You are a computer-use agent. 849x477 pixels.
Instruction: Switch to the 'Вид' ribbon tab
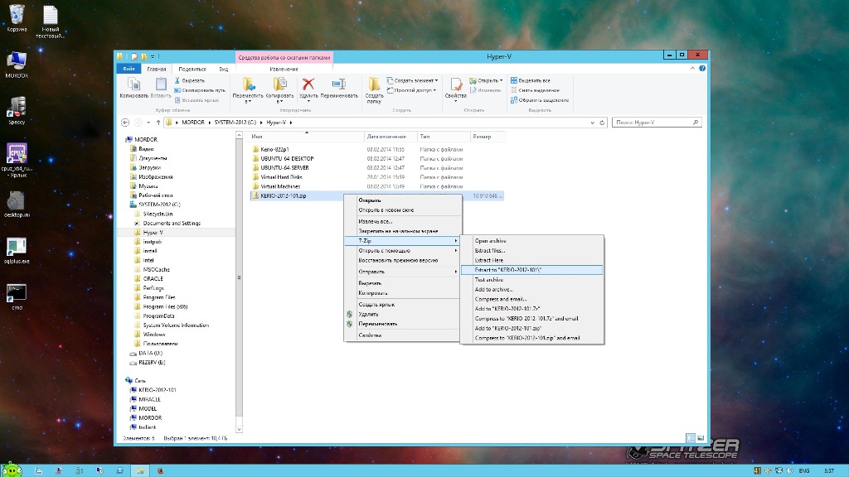pos(223,69)
